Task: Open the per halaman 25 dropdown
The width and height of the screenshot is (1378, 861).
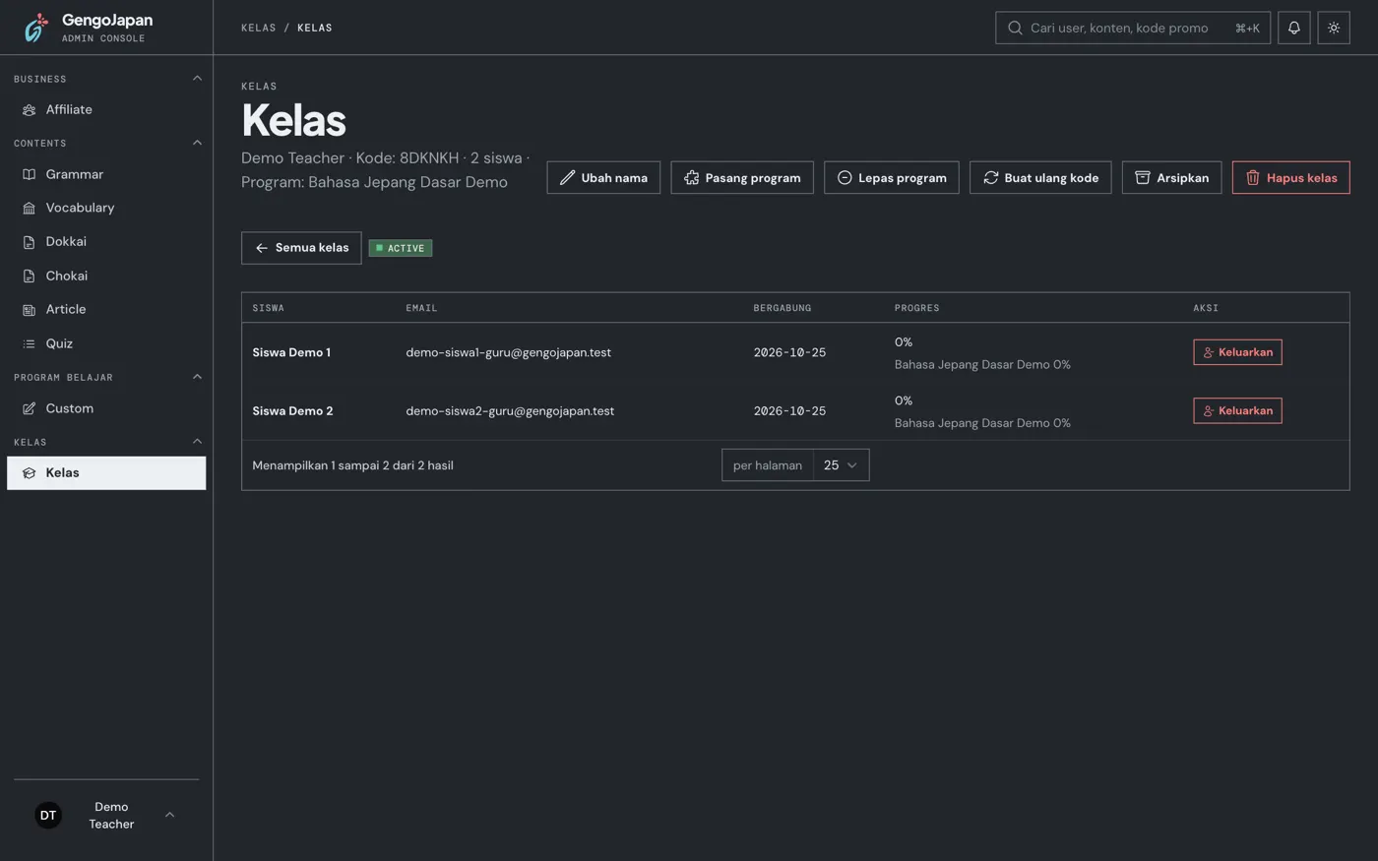Action: tap(841, 465)
